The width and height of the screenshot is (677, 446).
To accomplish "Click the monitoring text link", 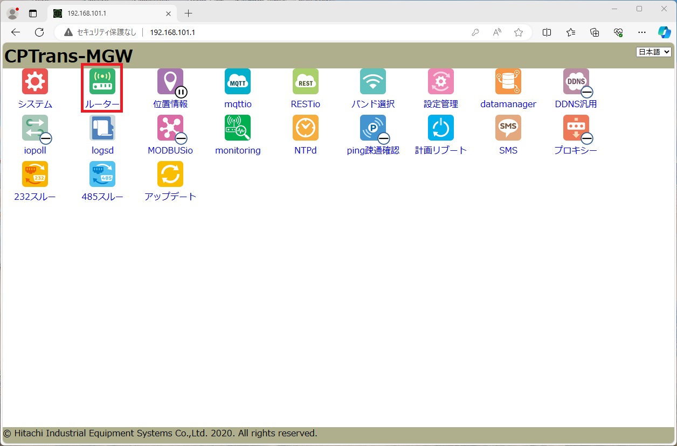I will [x=238, y=150].
